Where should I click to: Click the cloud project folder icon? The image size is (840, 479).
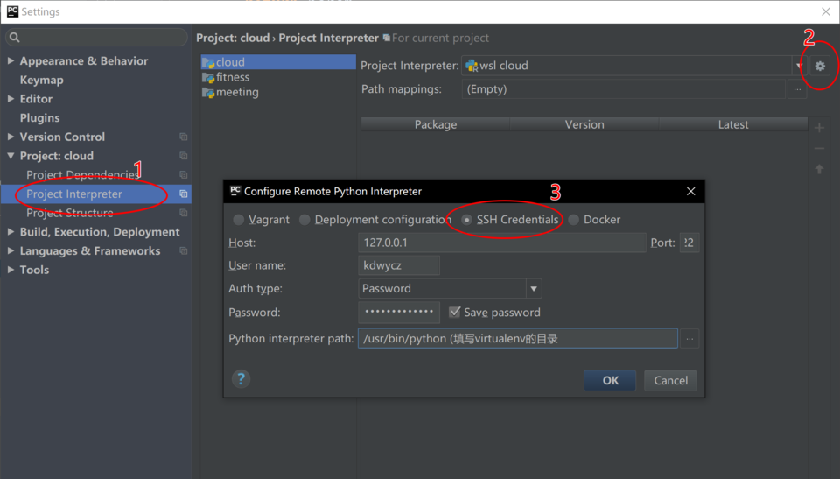point(208,63)
